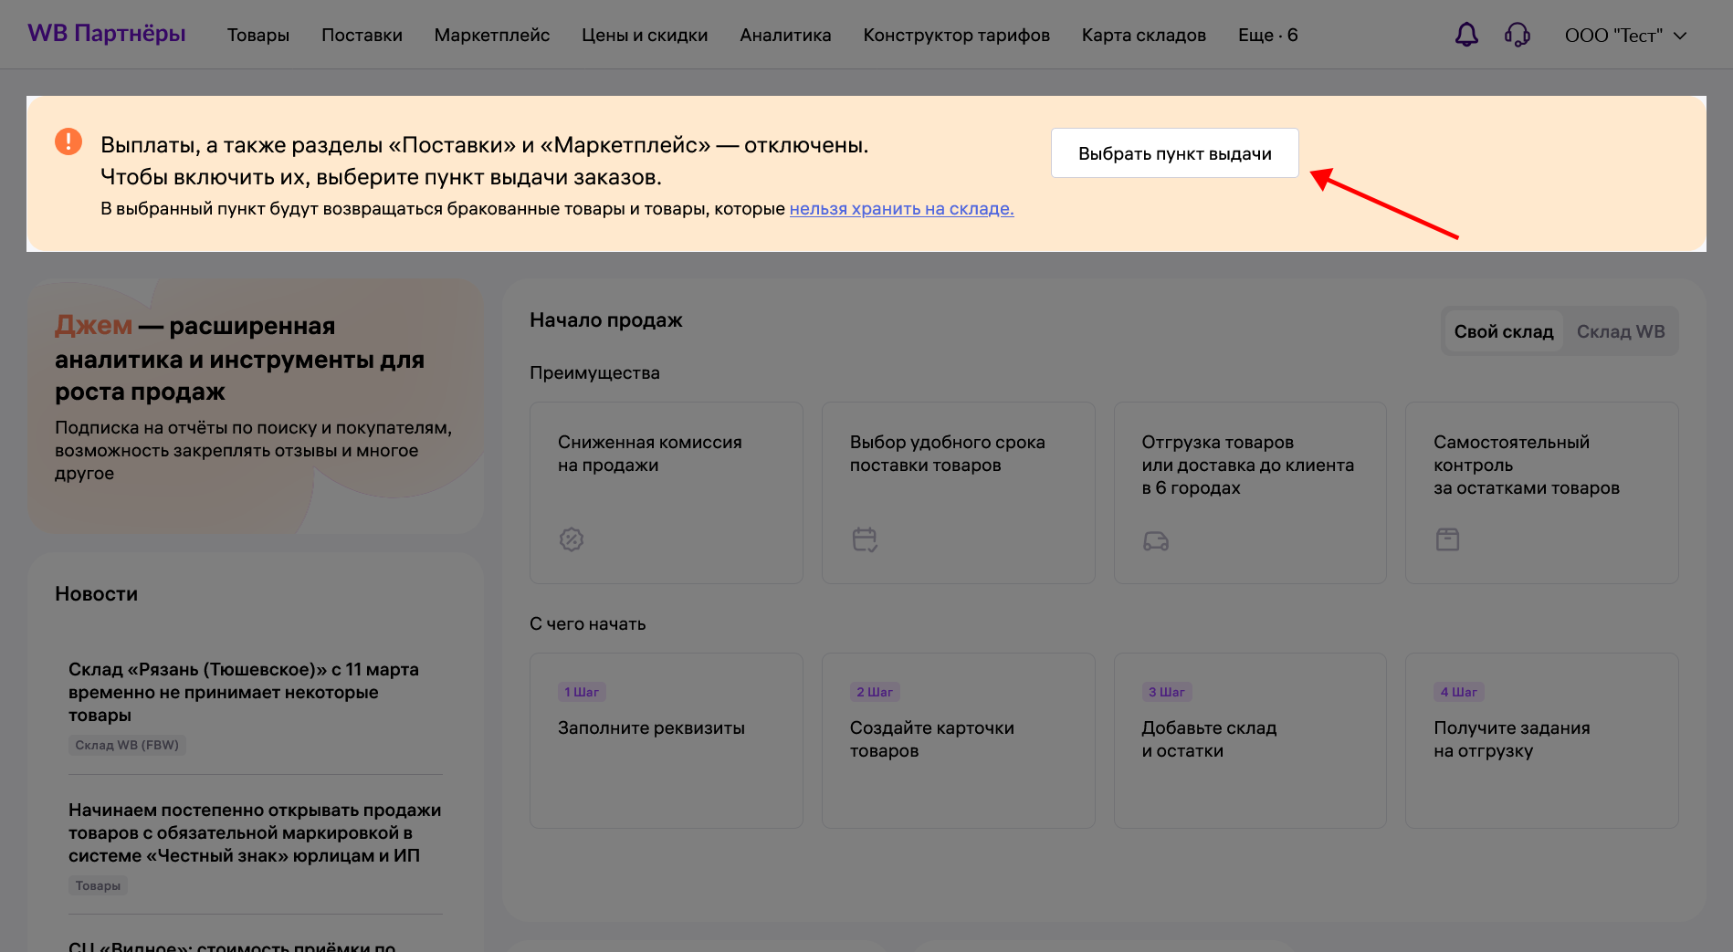The image size is (1733, 952).
Task: Open Цены и скидки menu
Action: [645, 35]
